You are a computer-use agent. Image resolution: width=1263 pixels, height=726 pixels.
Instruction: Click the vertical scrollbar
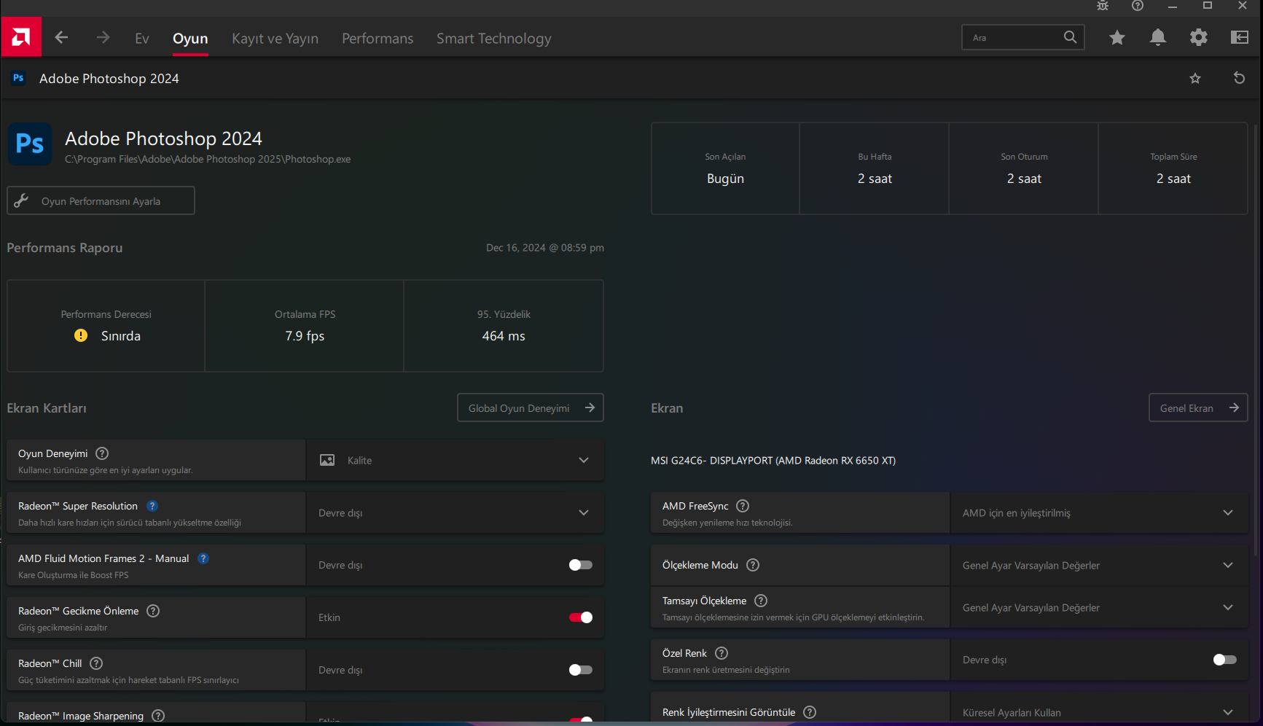click(1255, 341)
